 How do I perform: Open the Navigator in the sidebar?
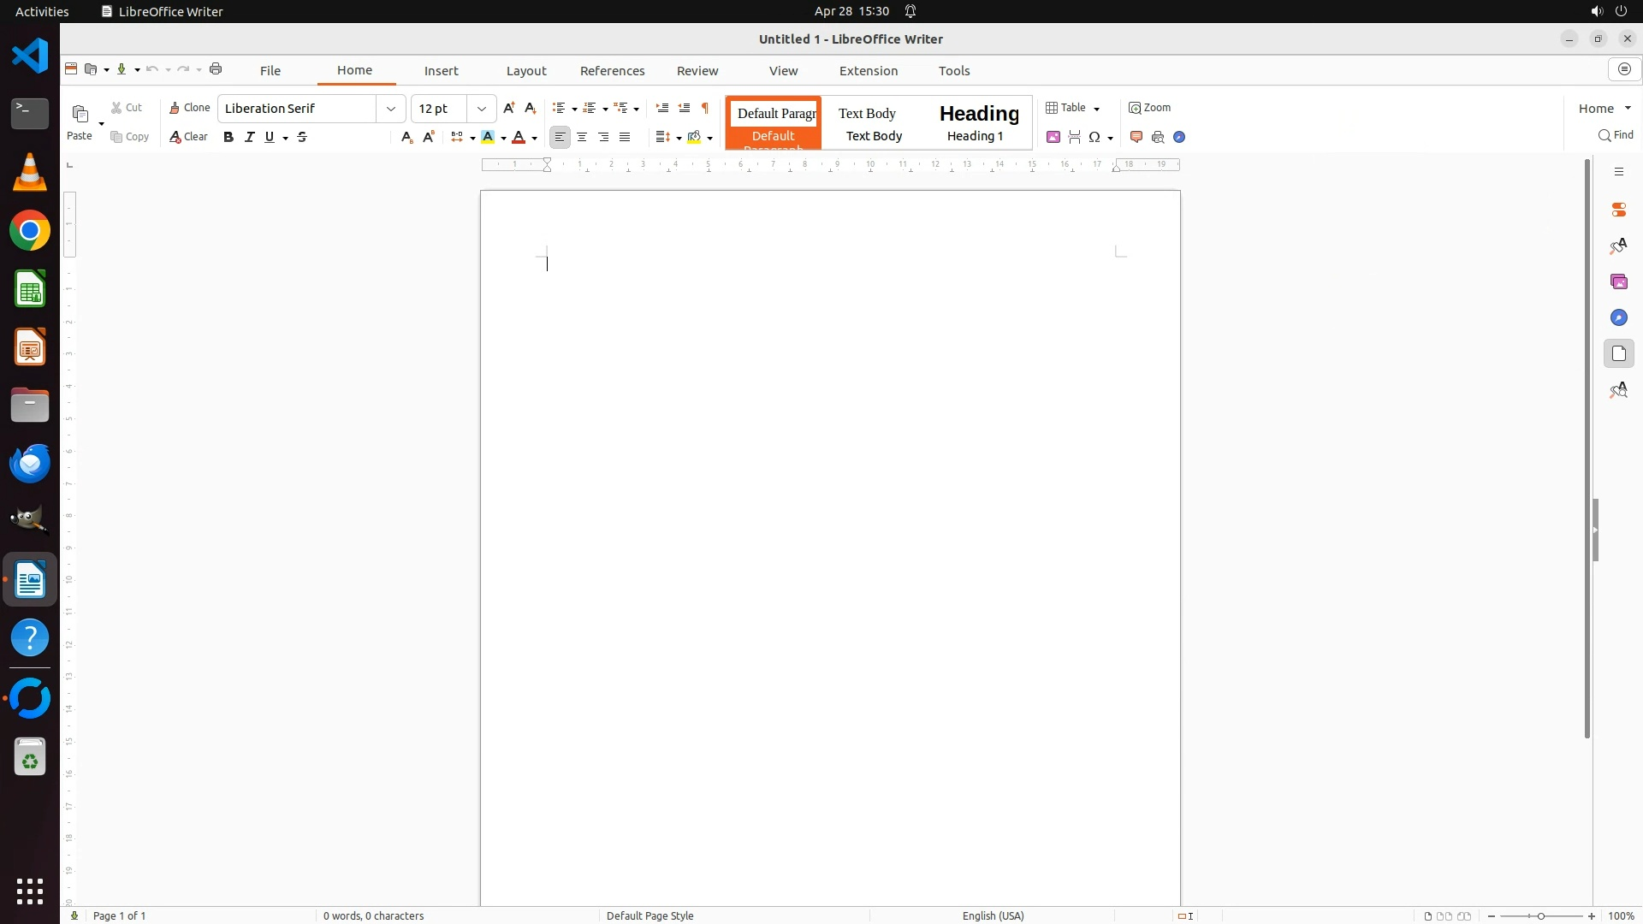click(1618, 317)
